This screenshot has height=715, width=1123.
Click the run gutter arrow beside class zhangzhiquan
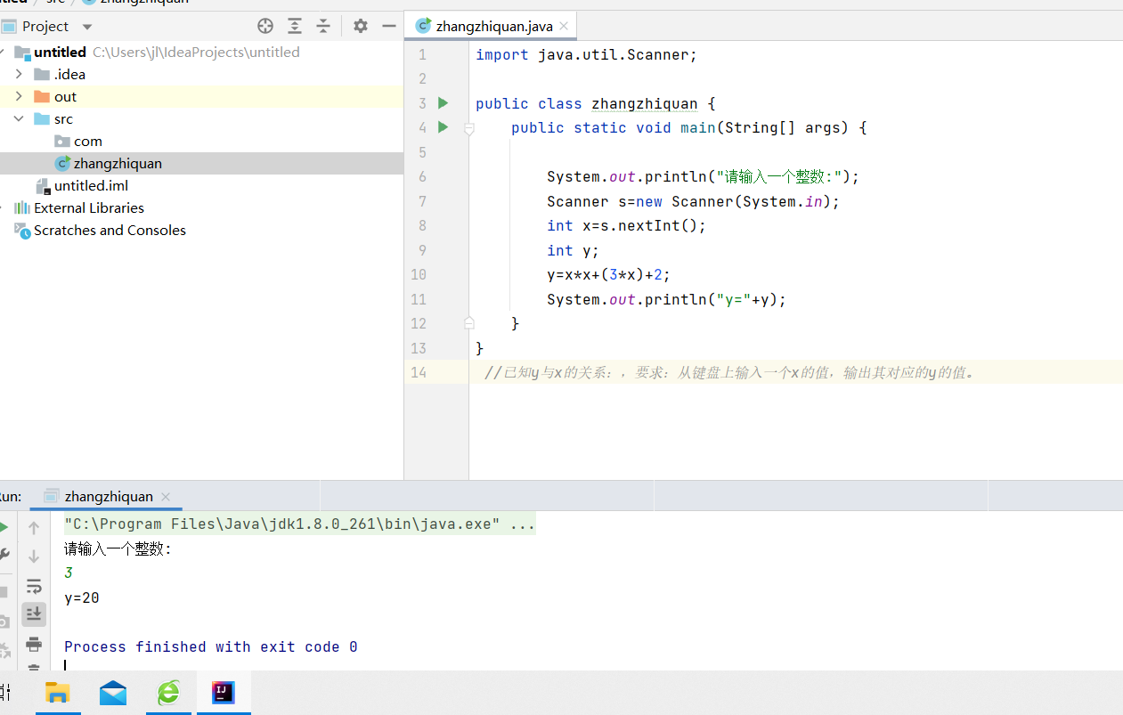click(x=444, y=103)
